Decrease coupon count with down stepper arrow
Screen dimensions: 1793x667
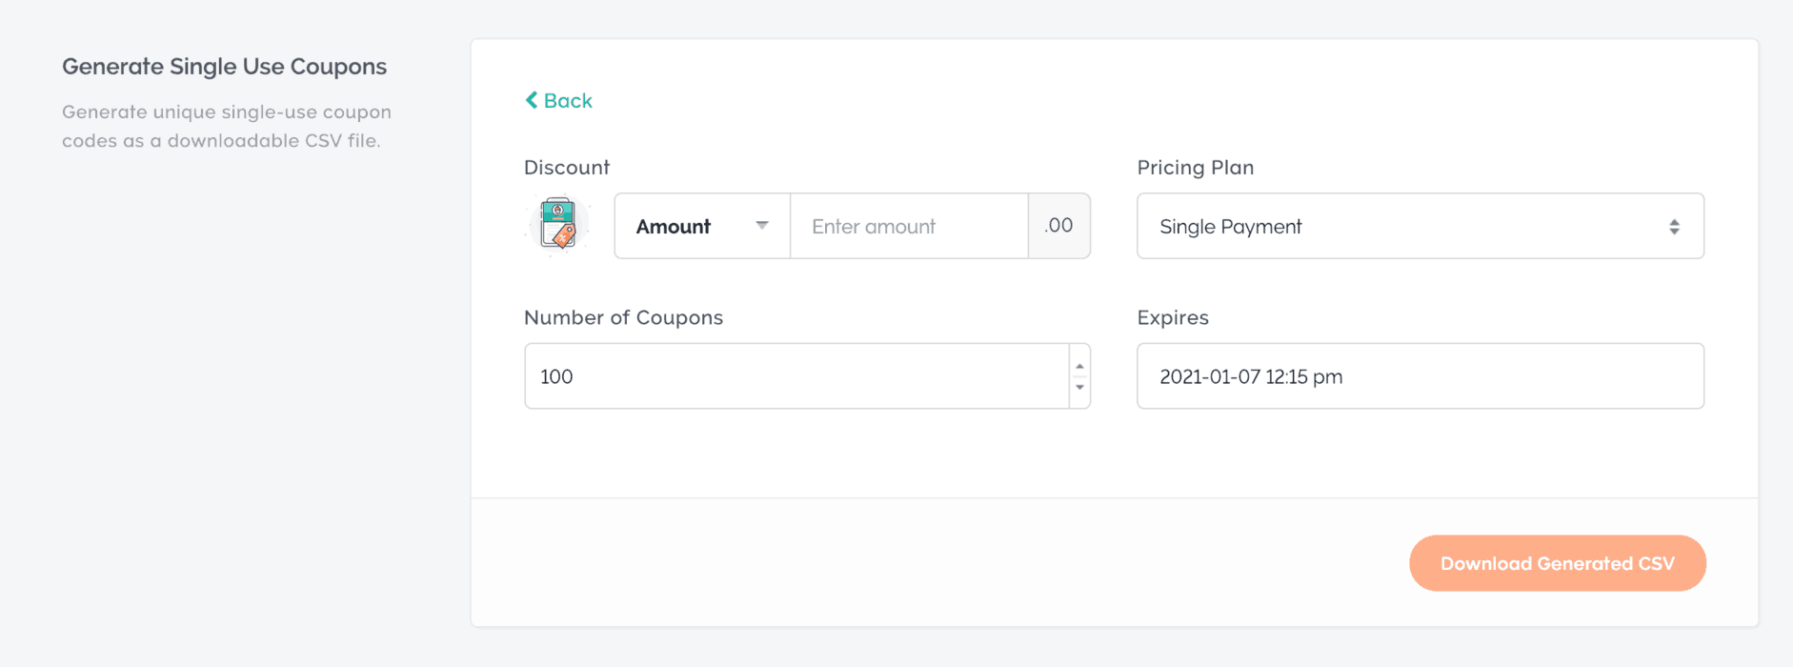tap(1079, 387)
